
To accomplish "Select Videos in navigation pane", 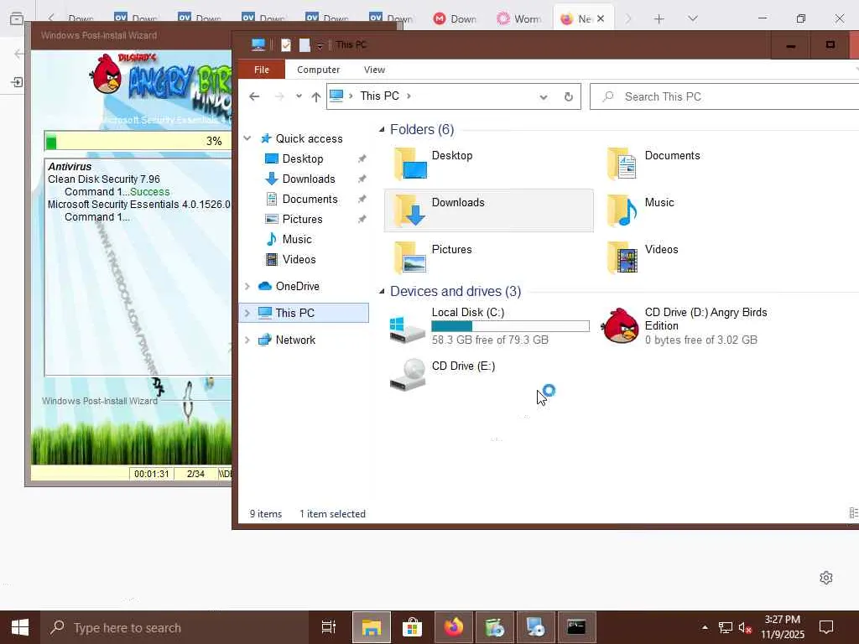I will pyautogui.click(x=299, y=260).
